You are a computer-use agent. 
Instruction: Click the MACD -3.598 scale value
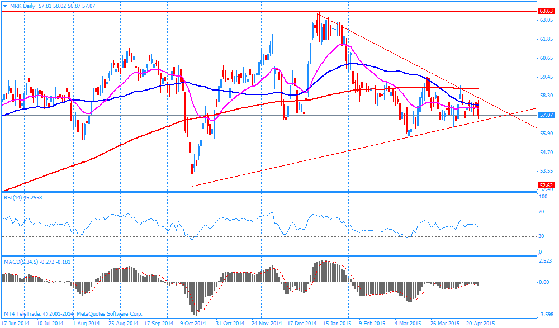click(x=546, y=314)
